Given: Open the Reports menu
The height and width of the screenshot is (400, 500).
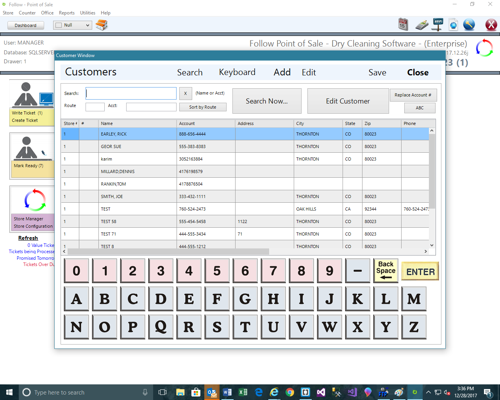Looking at the screenshot, I should pos(67,13).
